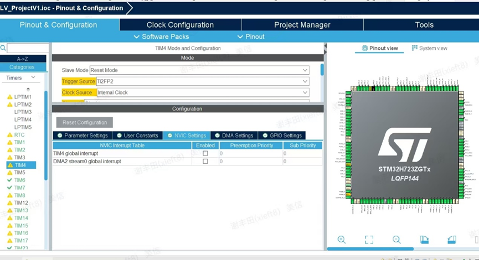
Task: Switch to Clock Configuration tab
Action: [x=180, y=25]
